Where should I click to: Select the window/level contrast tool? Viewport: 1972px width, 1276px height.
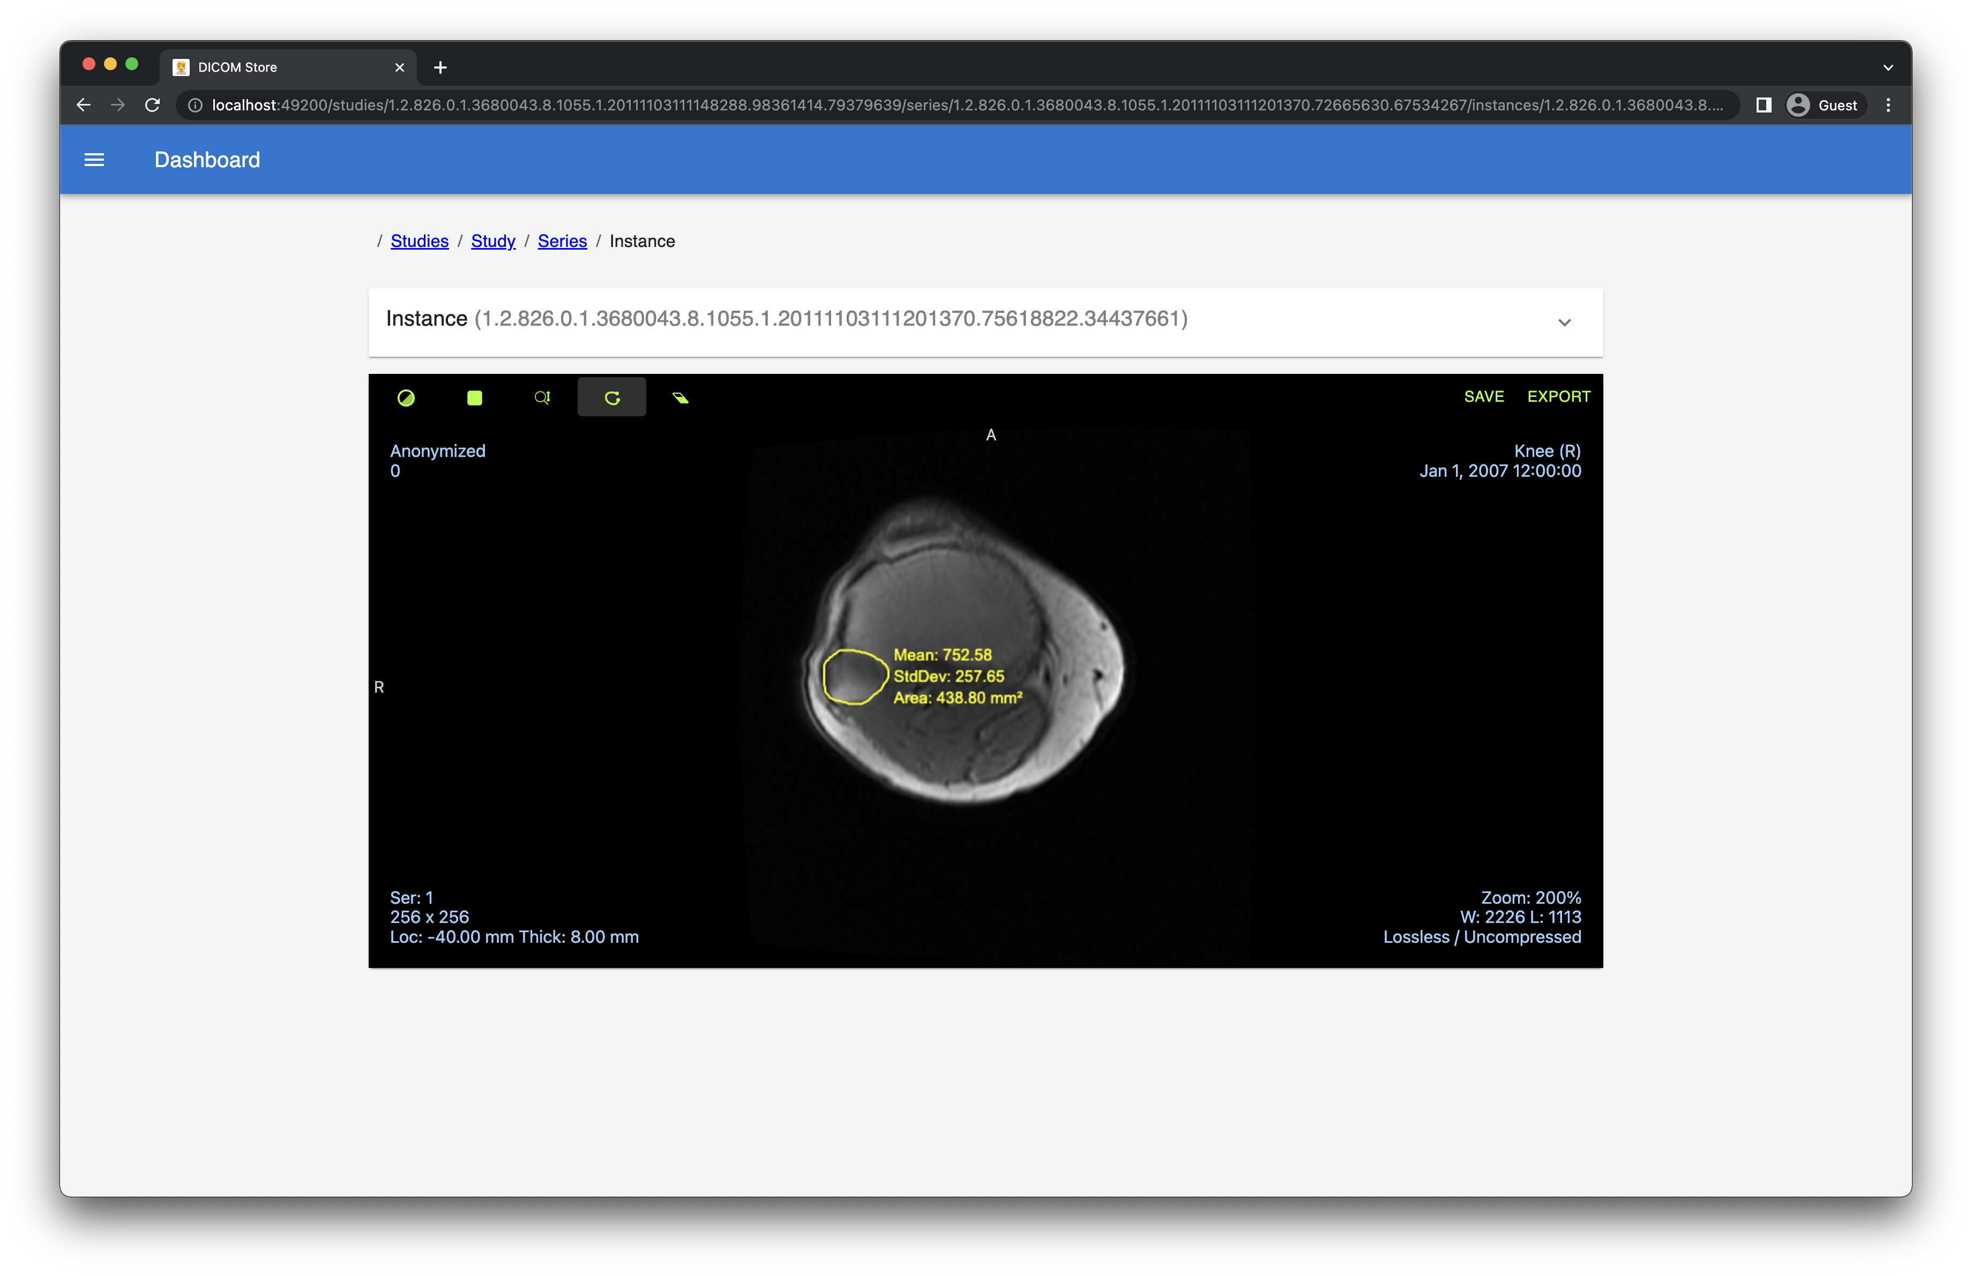406,397
